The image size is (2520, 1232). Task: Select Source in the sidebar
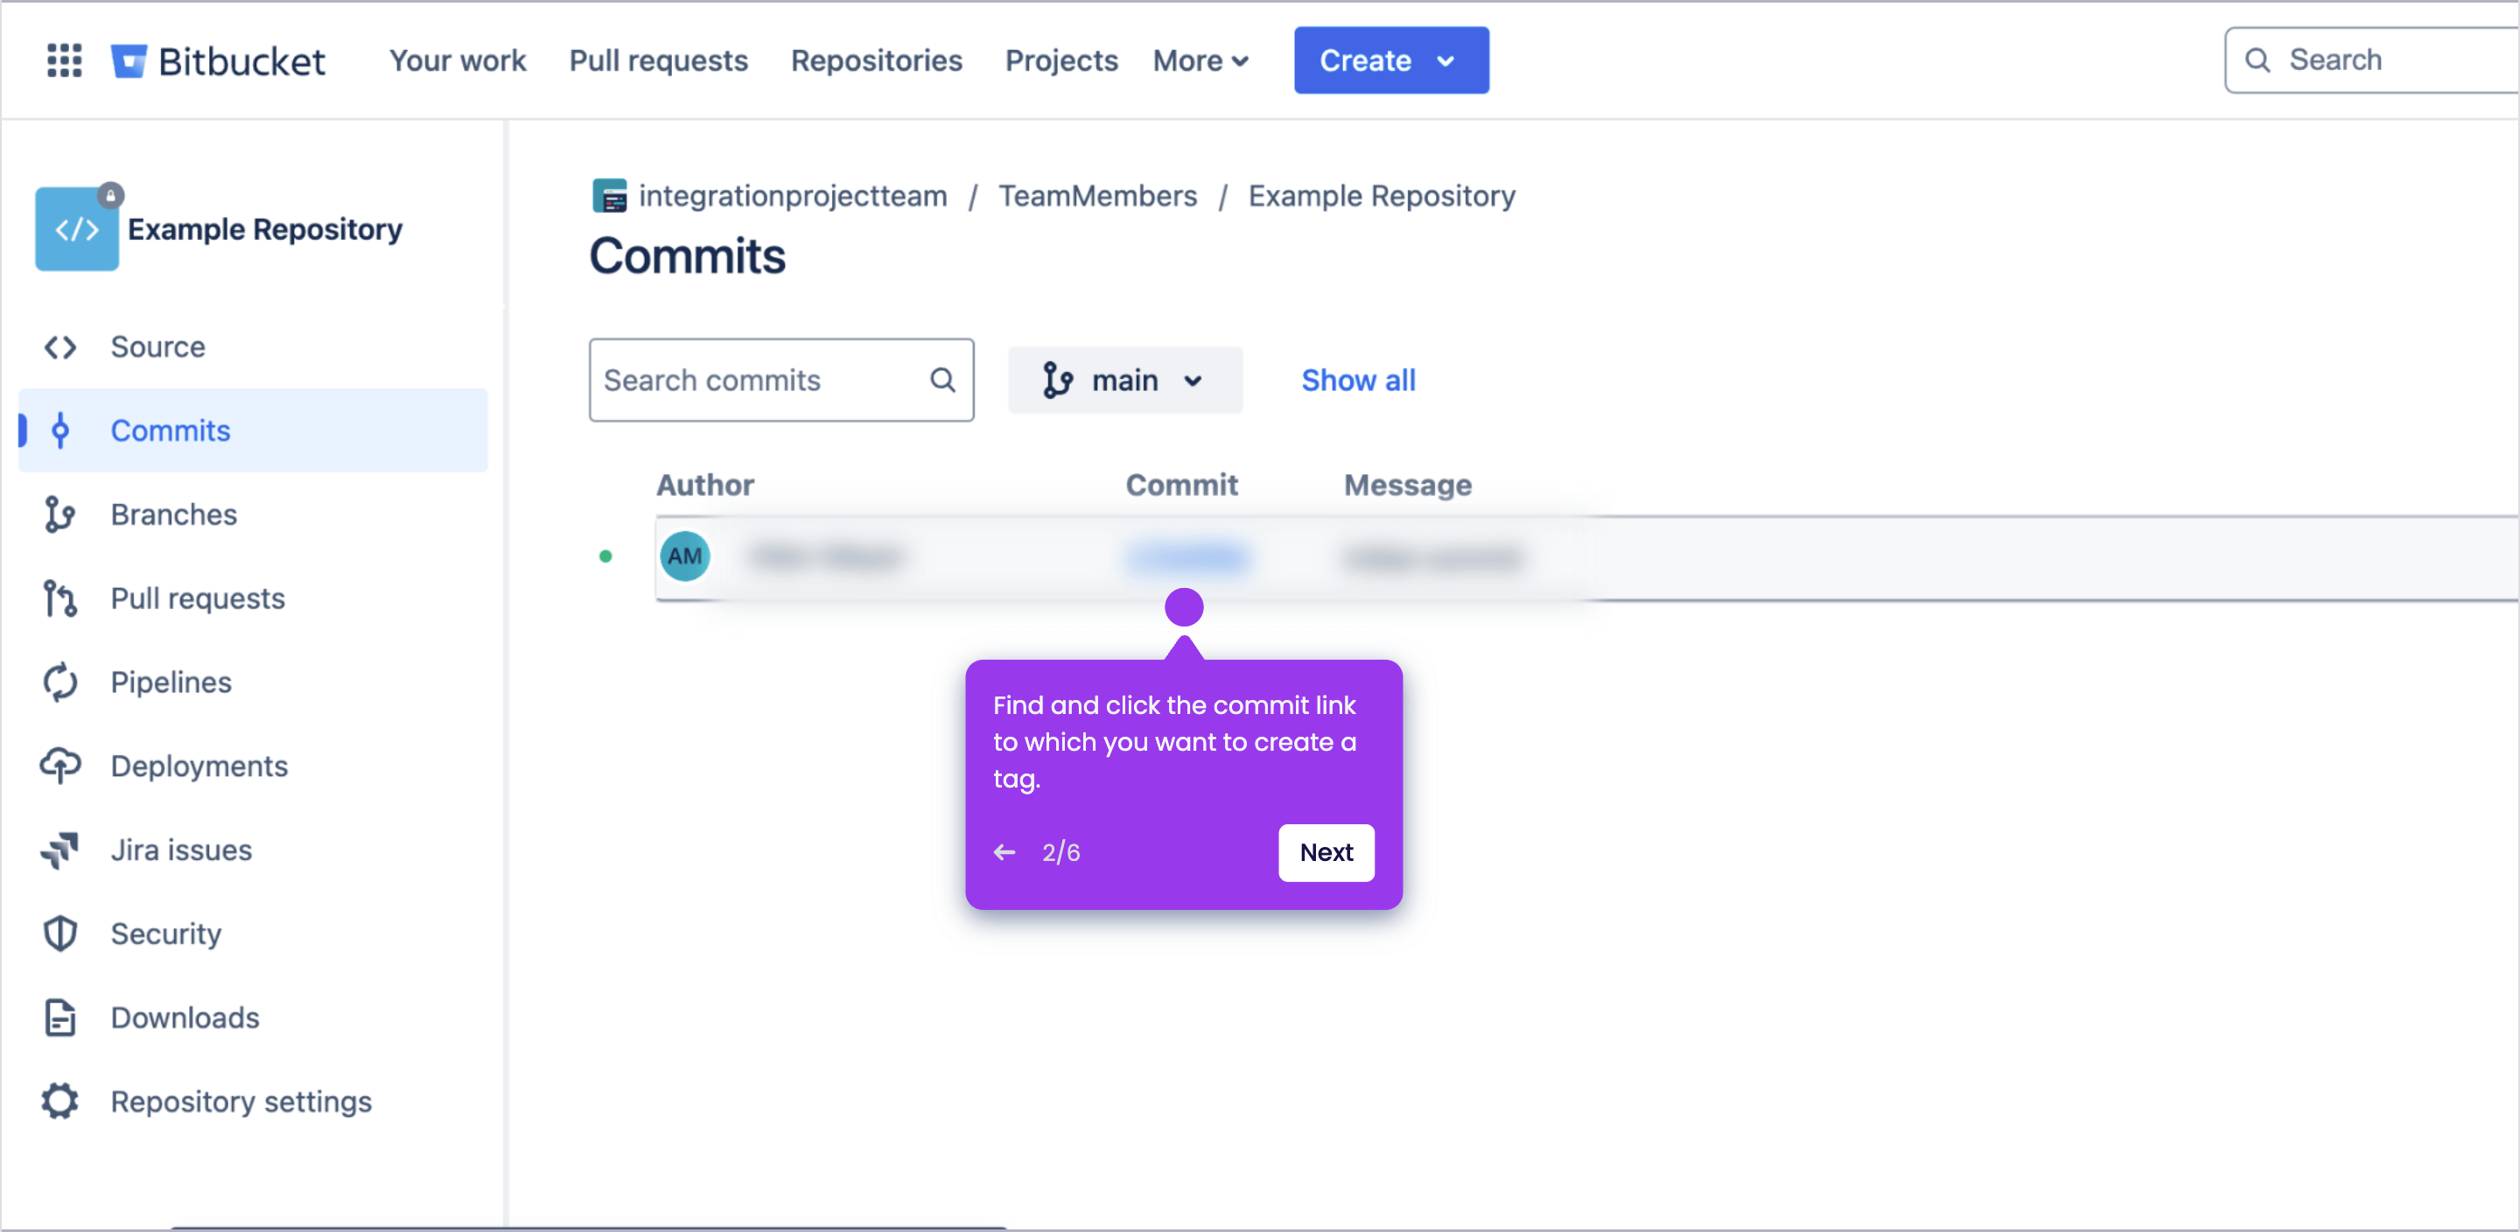(254, 347)
